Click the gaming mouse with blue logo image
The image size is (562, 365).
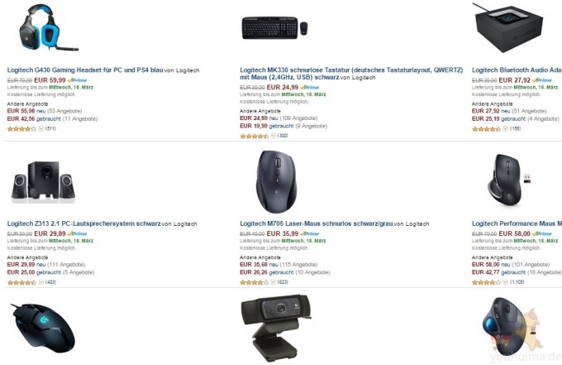click(43, 327)
